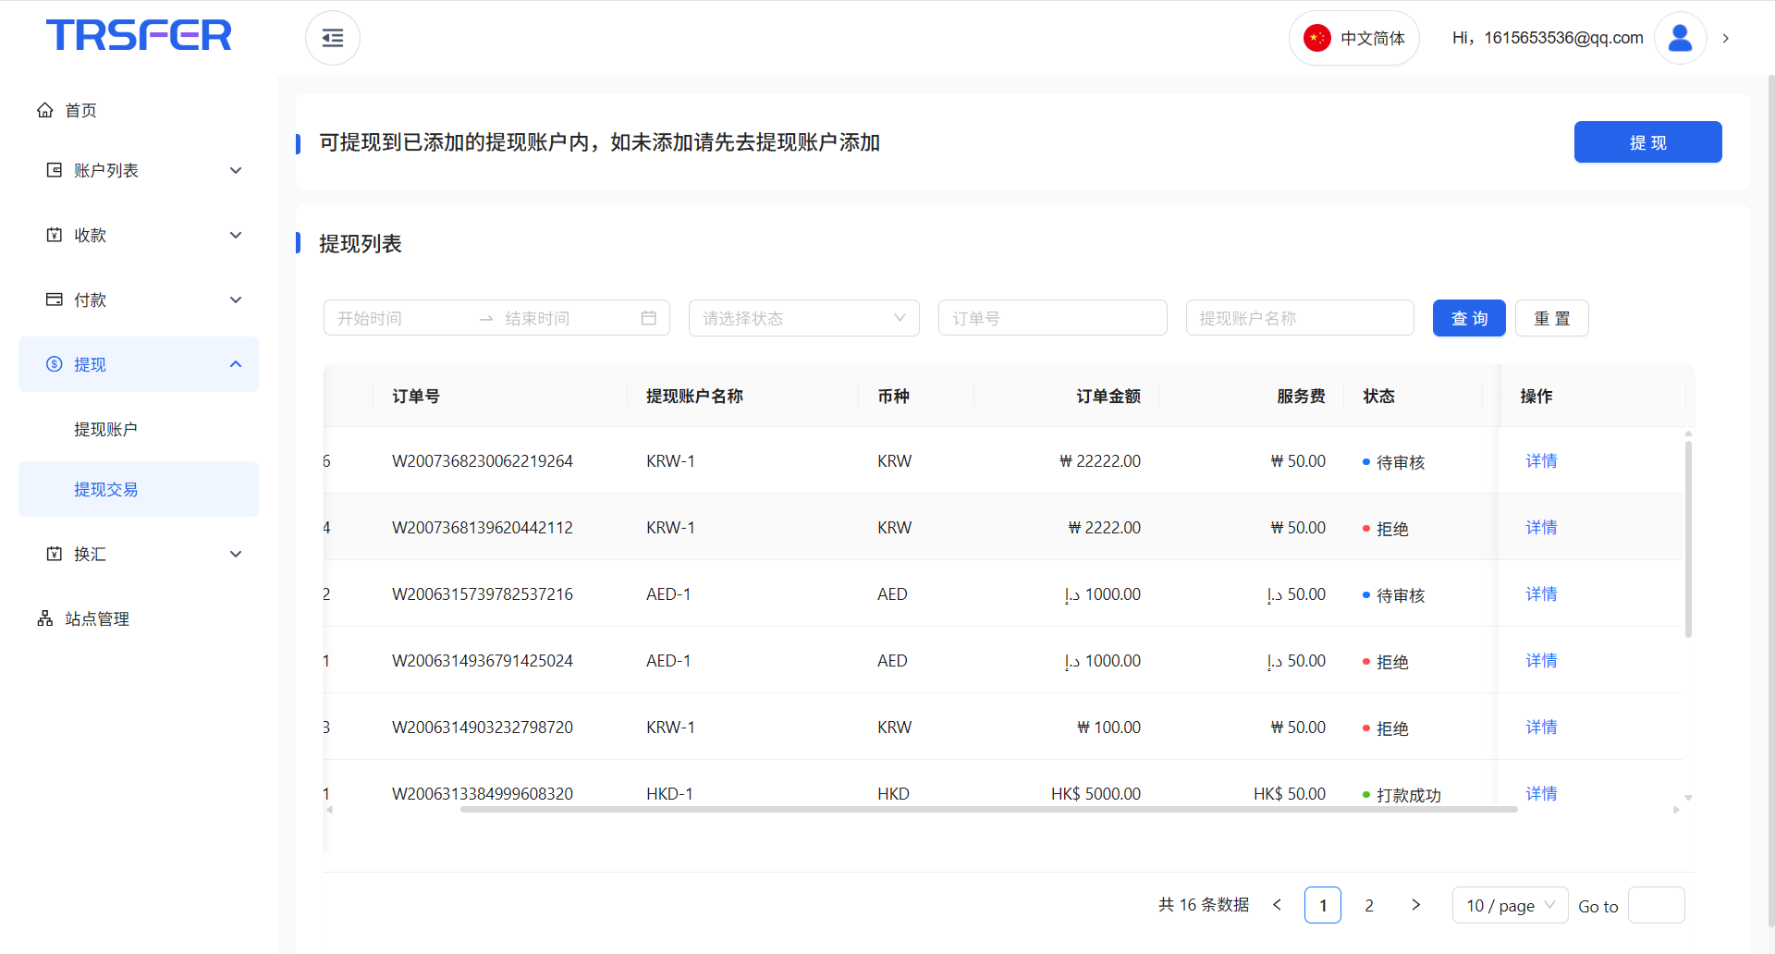Open the 请选择状态 status dropdown

point(803,318)
